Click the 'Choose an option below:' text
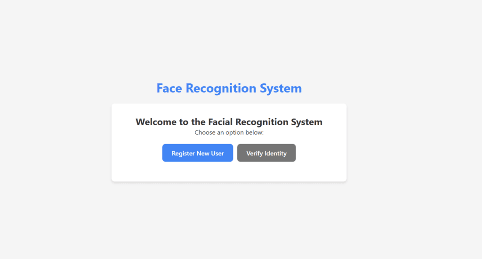Screen dimensions: 482x259 pyautogui.click(x=229, y=133)
